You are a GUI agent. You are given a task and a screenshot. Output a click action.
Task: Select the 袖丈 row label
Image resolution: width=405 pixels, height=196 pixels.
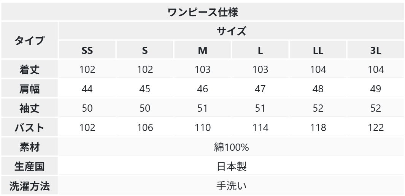(29, 108)
